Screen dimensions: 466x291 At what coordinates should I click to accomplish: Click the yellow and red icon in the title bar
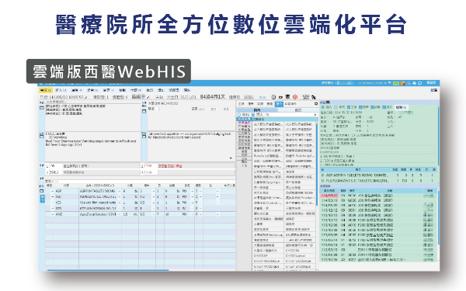[402, 83]
